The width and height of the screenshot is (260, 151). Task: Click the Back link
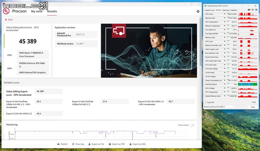9,20
